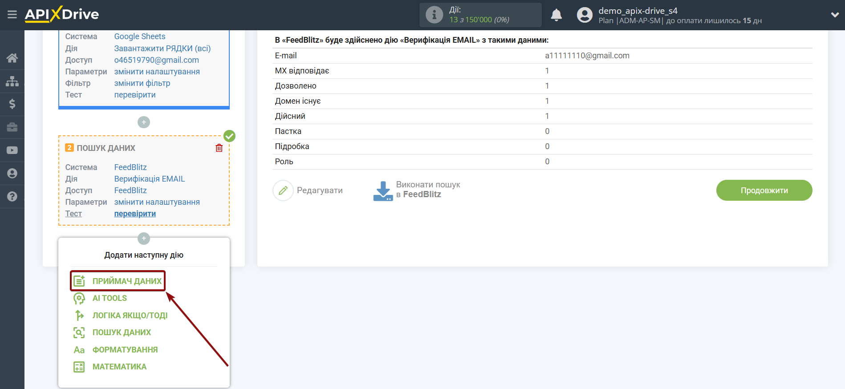
Task: Open FeedBlitz access link
Action: (x=130, y=190)
